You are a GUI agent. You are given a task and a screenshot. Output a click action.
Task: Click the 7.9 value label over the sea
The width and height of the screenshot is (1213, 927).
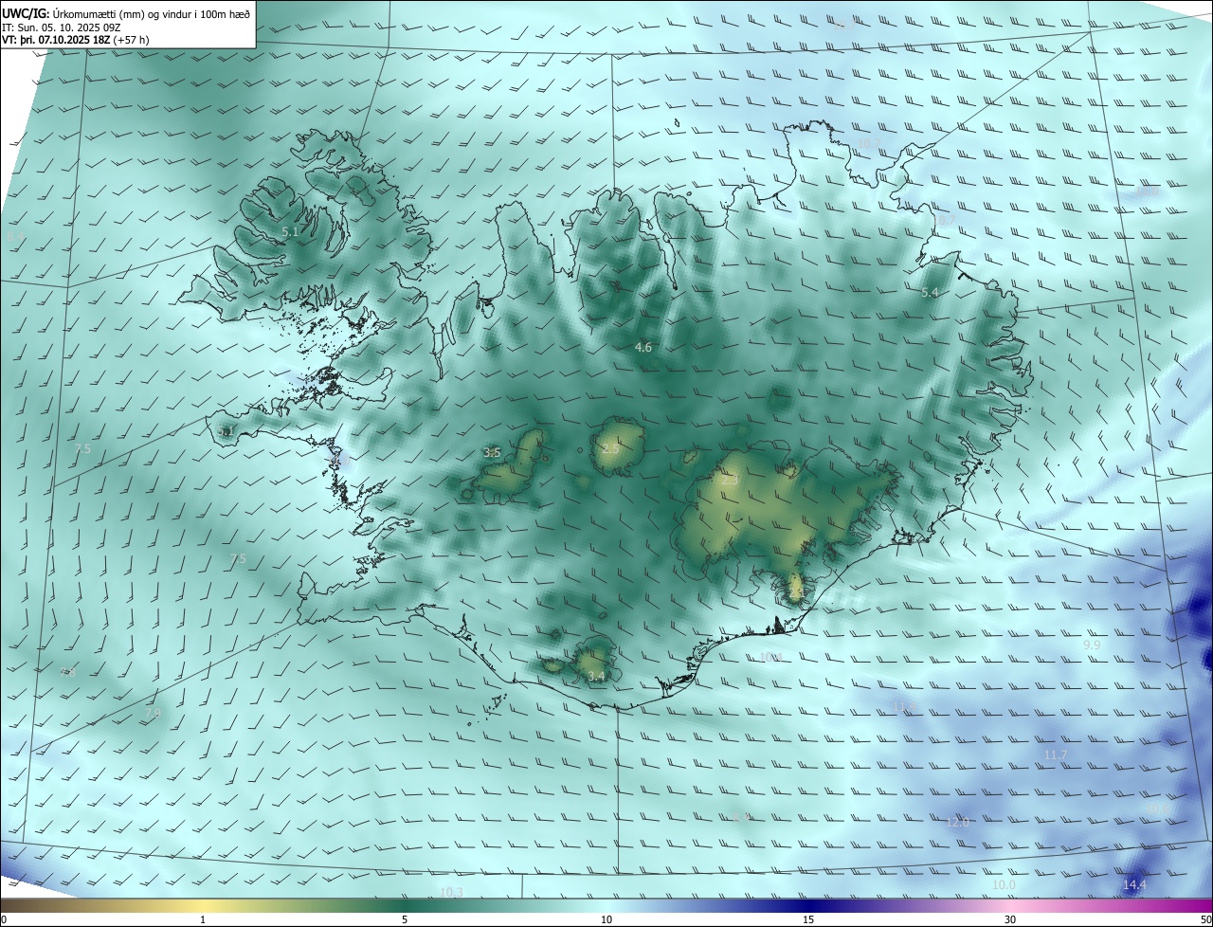coord(153,713)
